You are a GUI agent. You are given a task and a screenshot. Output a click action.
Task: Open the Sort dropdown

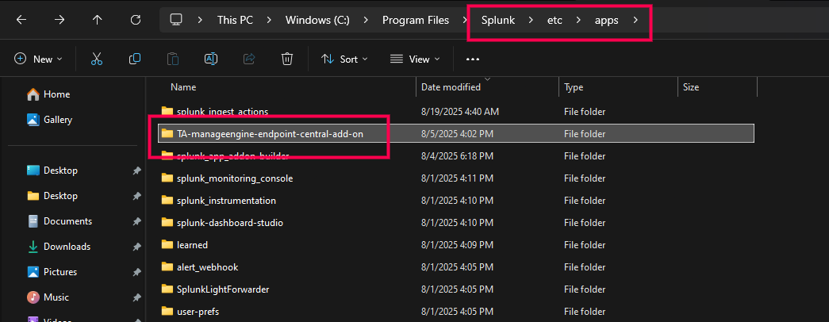click(344, 59)
